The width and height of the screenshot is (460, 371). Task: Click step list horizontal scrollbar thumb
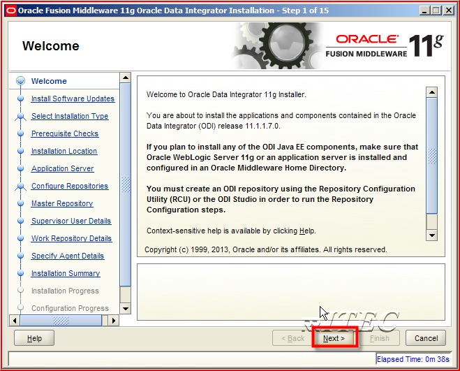[x=61, y=321]
